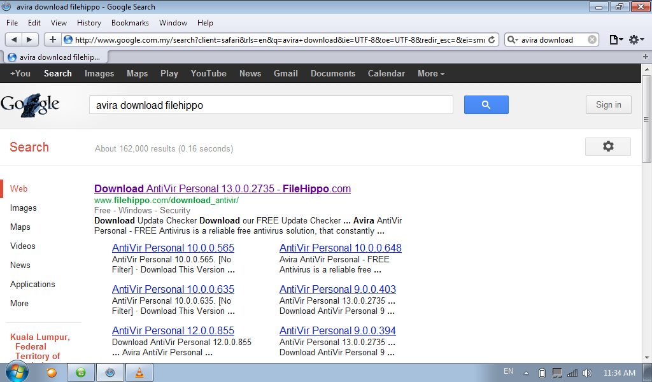Open AntiVir Personal 10.0.0.635 link

point(173,289)
